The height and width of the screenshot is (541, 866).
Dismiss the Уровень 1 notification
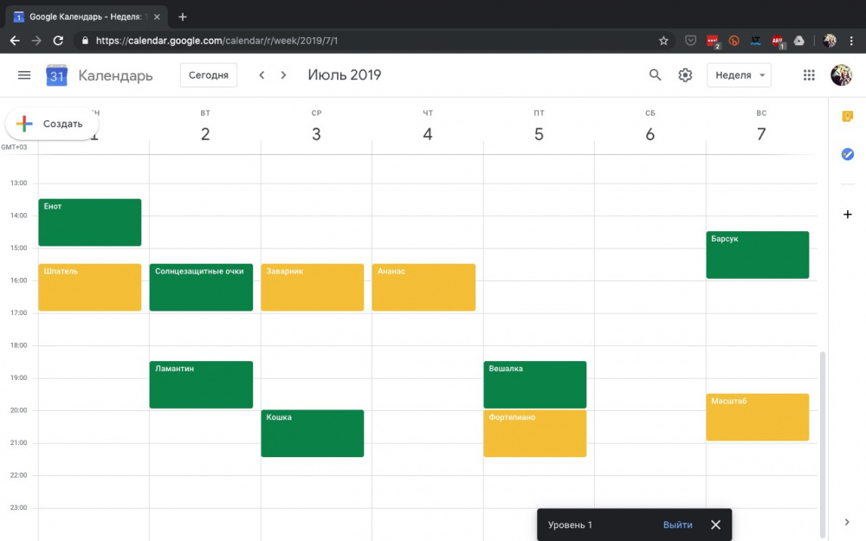(715, 525)
